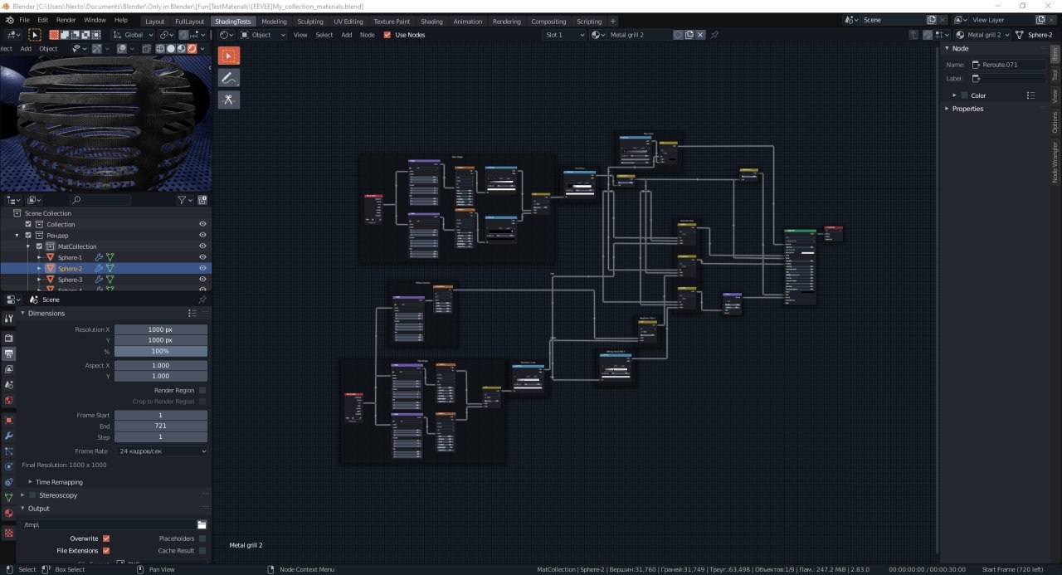Screen dimensions: 1062x575
Task: Open the Tool tab in node sidebar
Action: tap(1055, 76)
